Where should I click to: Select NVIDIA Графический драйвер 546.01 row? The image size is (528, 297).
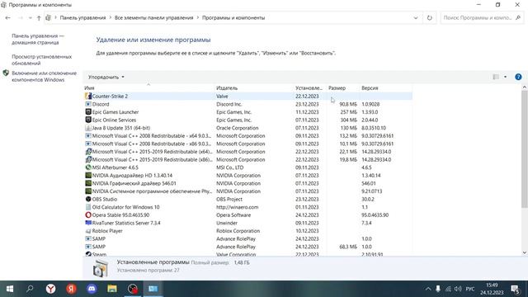[247, 183]
